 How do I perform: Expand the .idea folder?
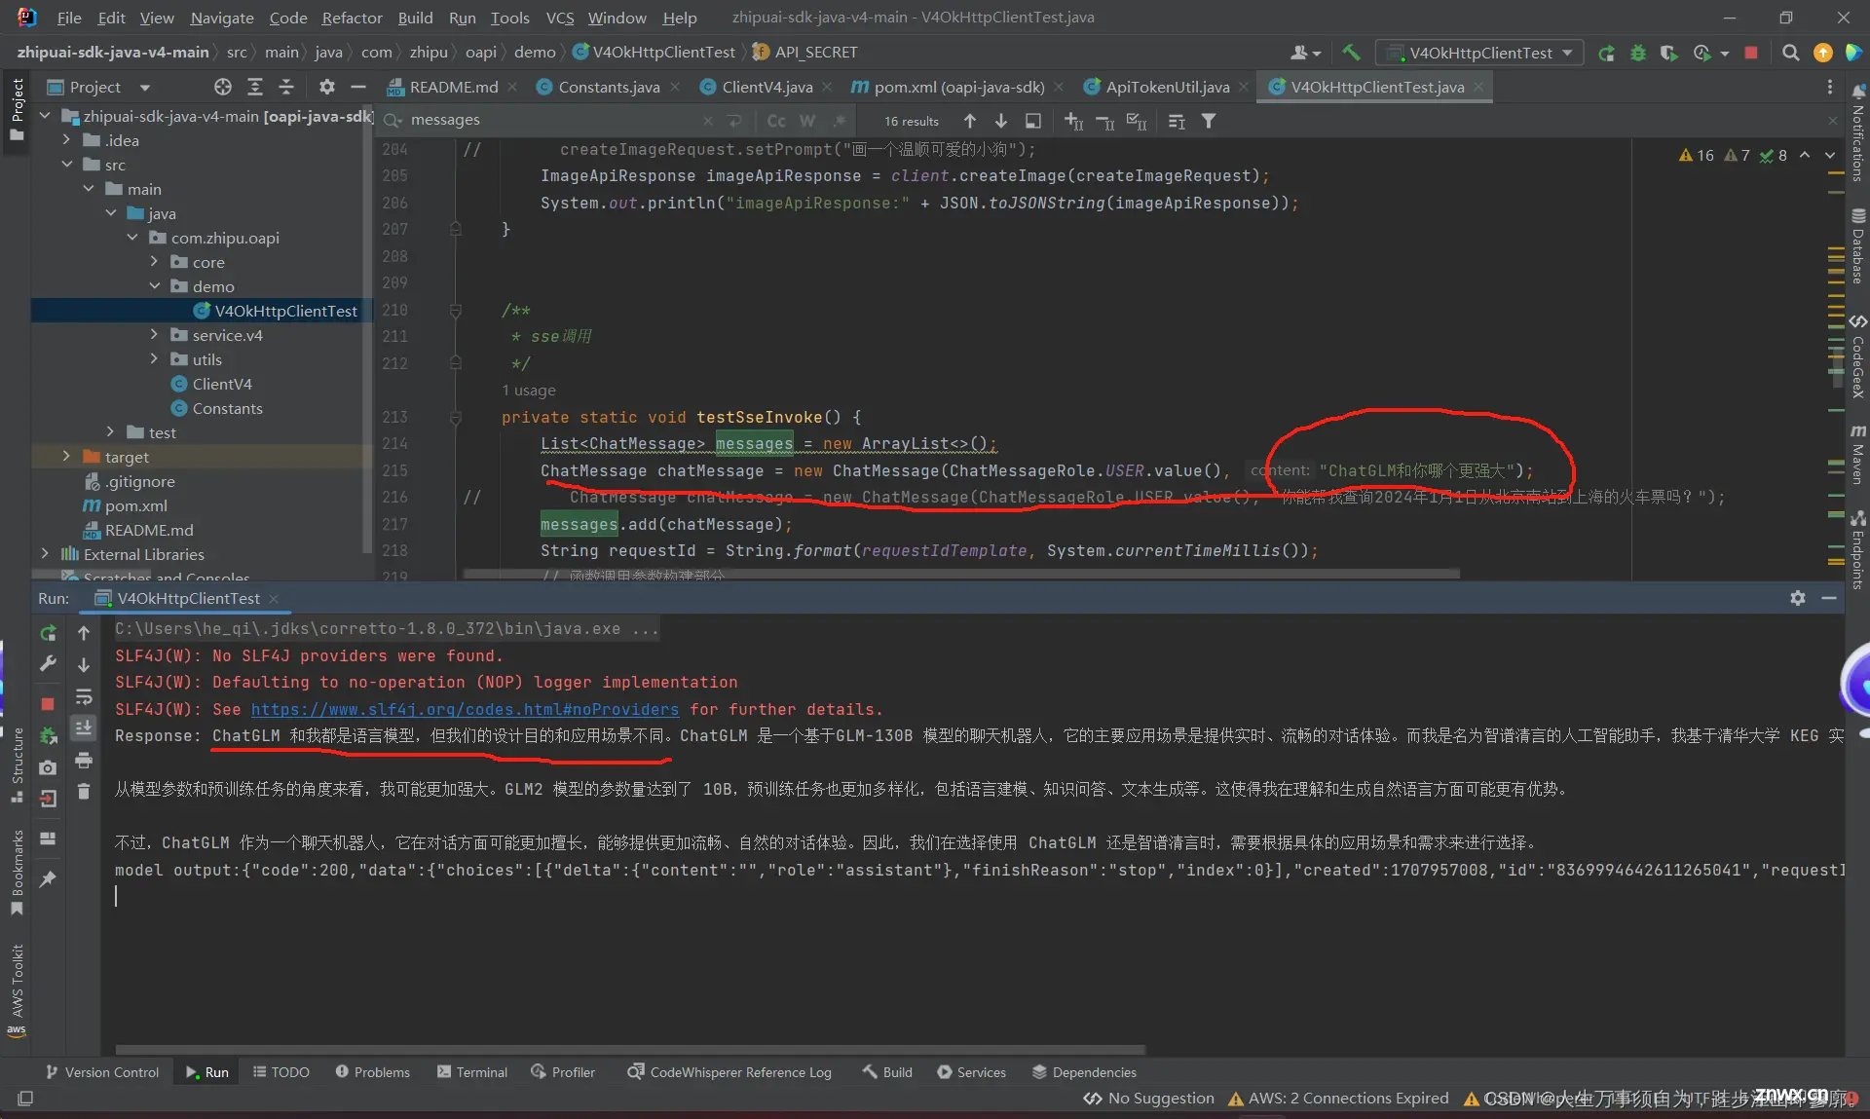point(66,140)
